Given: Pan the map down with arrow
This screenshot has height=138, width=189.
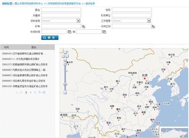Looking at the screenshot, I should tap(65, 59).
